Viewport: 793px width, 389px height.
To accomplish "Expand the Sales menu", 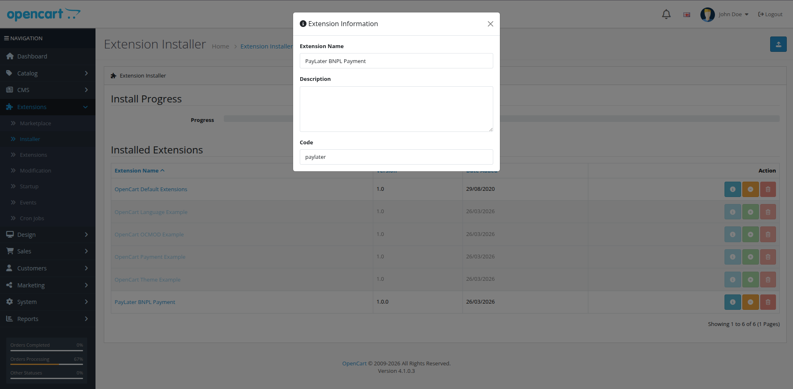I will [x=48, y=251].
